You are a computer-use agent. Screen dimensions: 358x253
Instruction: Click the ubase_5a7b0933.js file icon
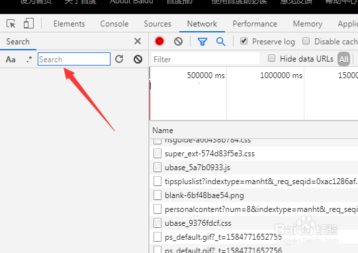pos(157,168)
